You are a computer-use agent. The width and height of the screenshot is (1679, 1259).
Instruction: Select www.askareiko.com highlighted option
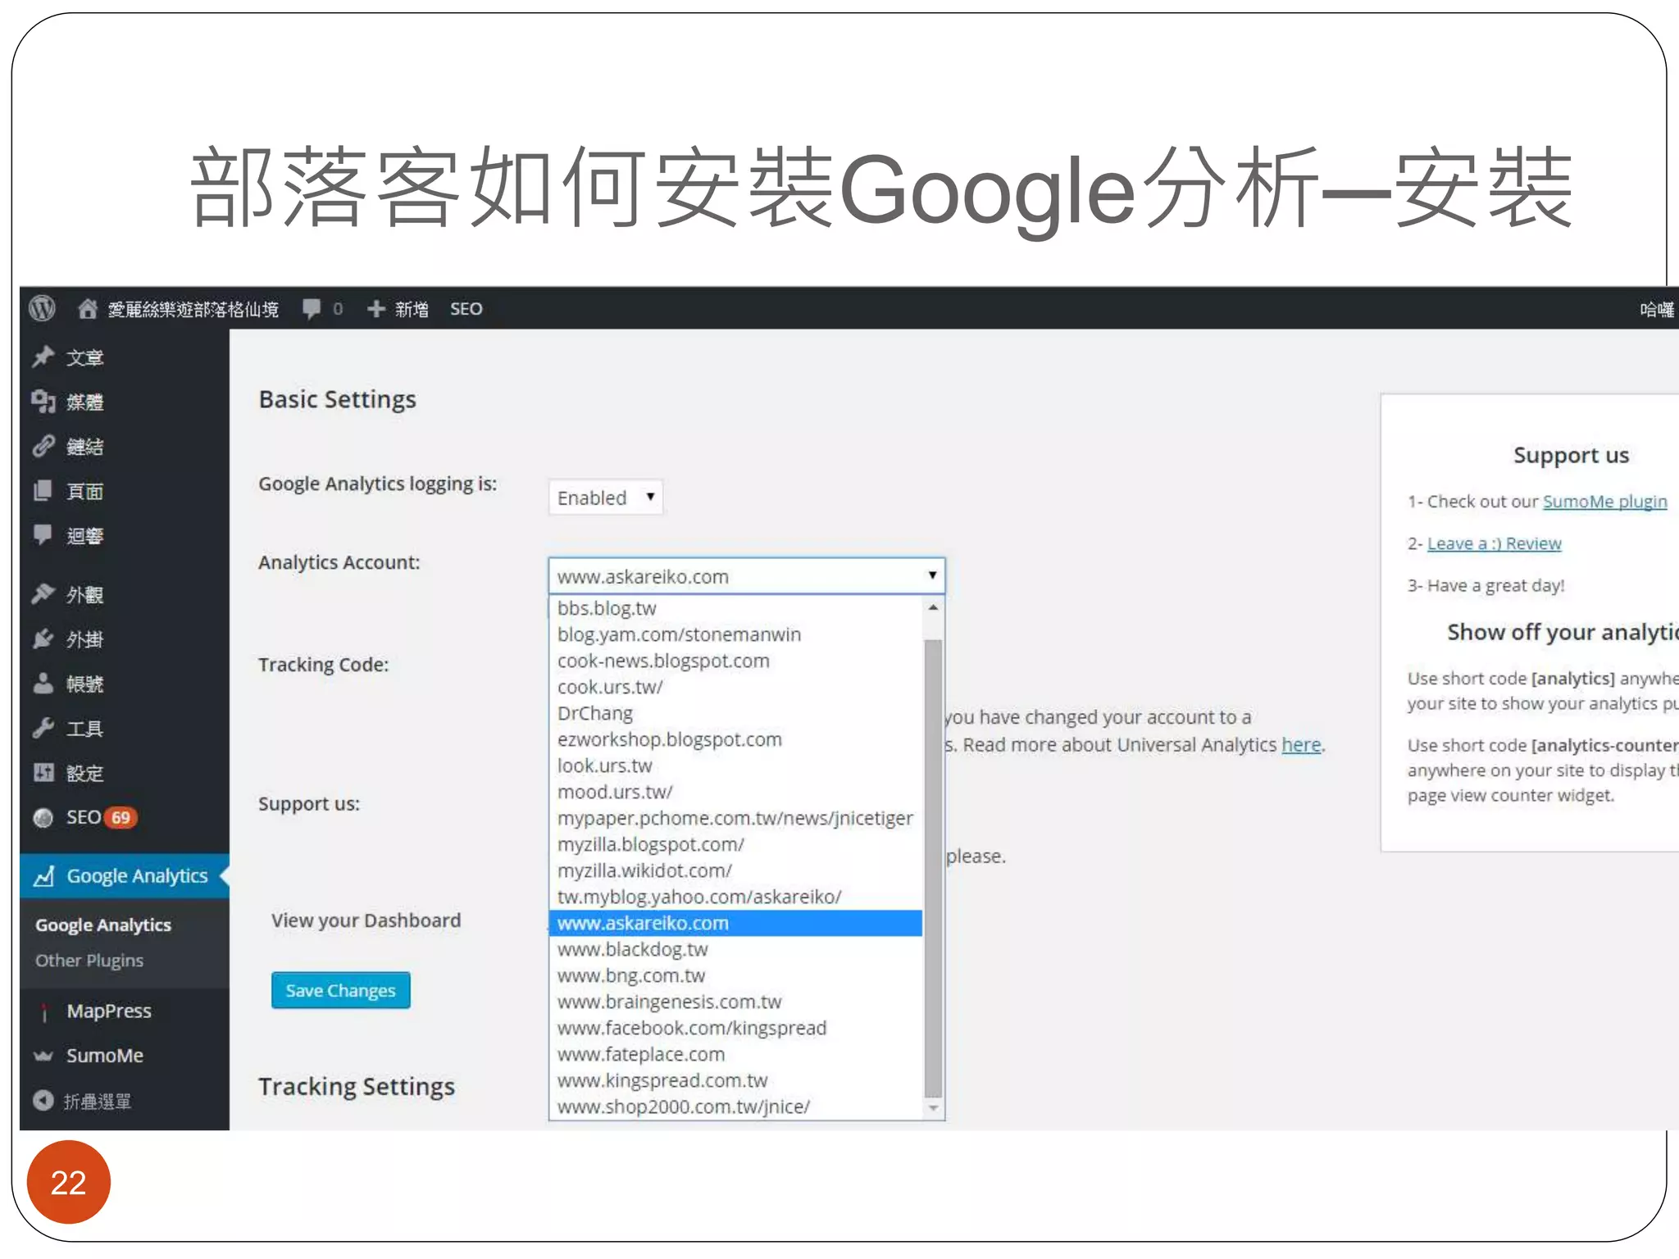[x=735, y=923]
